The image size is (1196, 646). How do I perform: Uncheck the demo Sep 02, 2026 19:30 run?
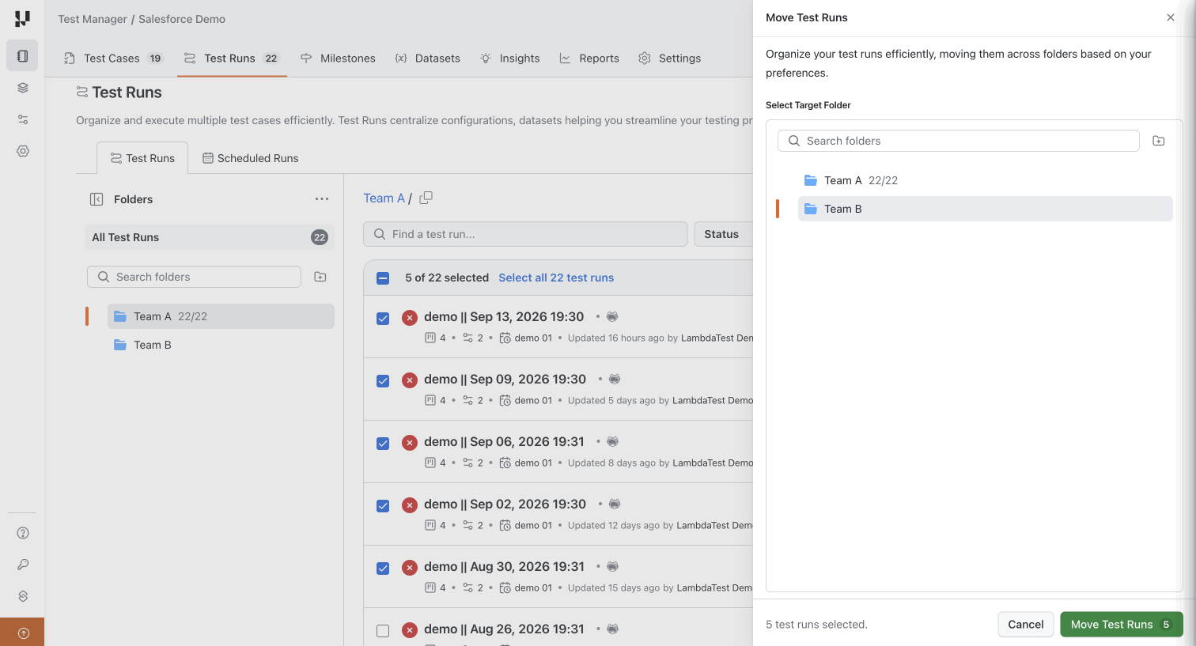[x=383, y=506]
